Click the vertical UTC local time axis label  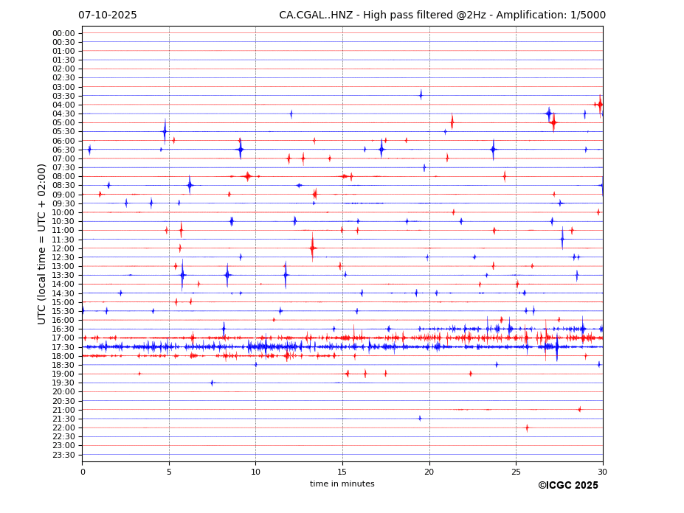point(43,243)
